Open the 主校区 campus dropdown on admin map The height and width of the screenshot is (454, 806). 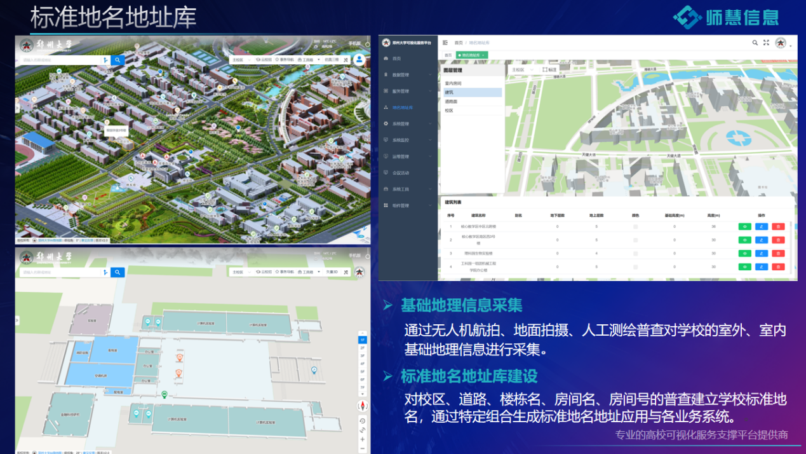pos(523,69)
